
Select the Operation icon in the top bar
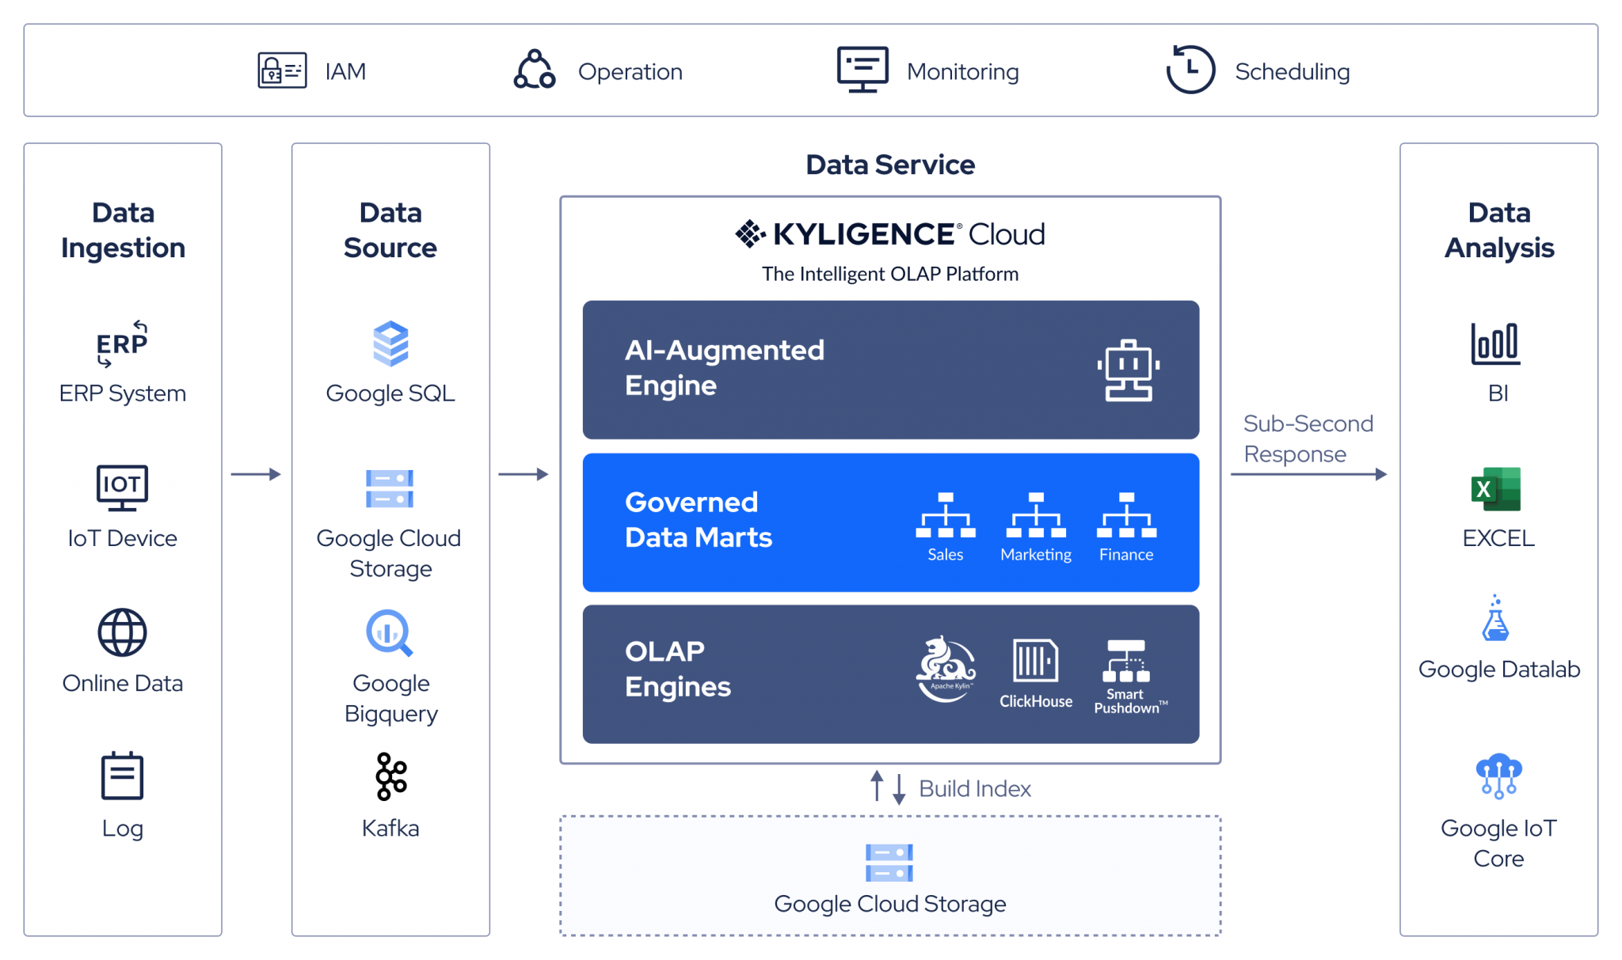(x=533, y=70)
